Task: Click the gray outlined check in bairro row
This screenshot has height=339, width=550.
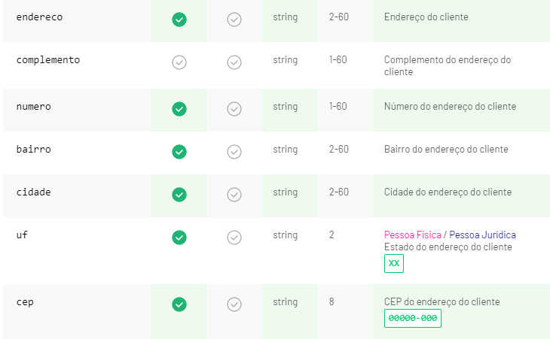Action: 234,152
